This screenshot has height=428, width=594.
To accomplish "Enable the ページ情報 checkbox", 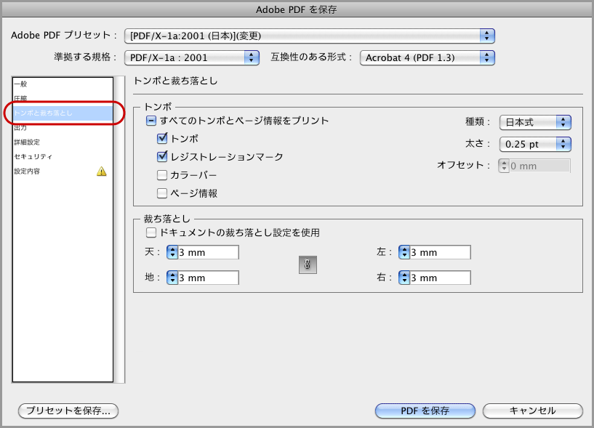I will (162, 193).
